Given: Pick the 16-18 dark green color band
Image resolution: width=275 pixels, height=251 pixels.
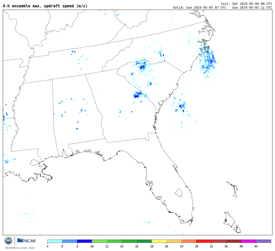Looking at the screenshot, I should (x=144, y=241).
